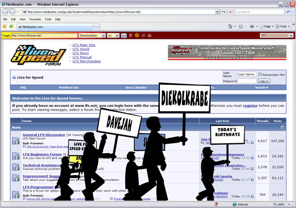Open the Help menu
The height and width of the screenshot is (208, 296).
[58, 19]
